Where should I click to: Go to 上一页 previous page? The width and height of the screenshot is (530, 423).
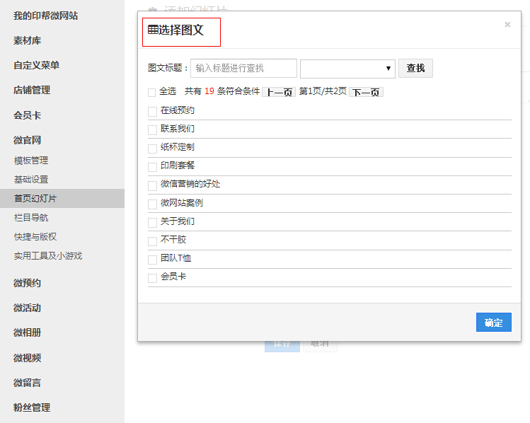[x=279, y=92]
